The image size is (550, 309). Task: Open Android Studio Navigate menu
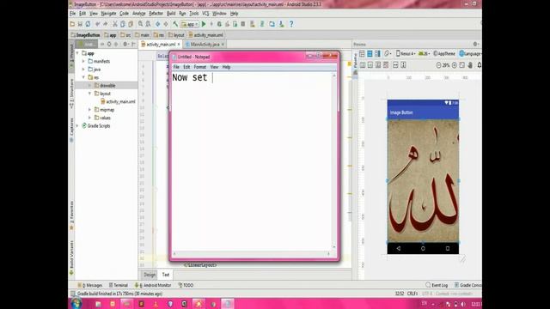[108, 14]
